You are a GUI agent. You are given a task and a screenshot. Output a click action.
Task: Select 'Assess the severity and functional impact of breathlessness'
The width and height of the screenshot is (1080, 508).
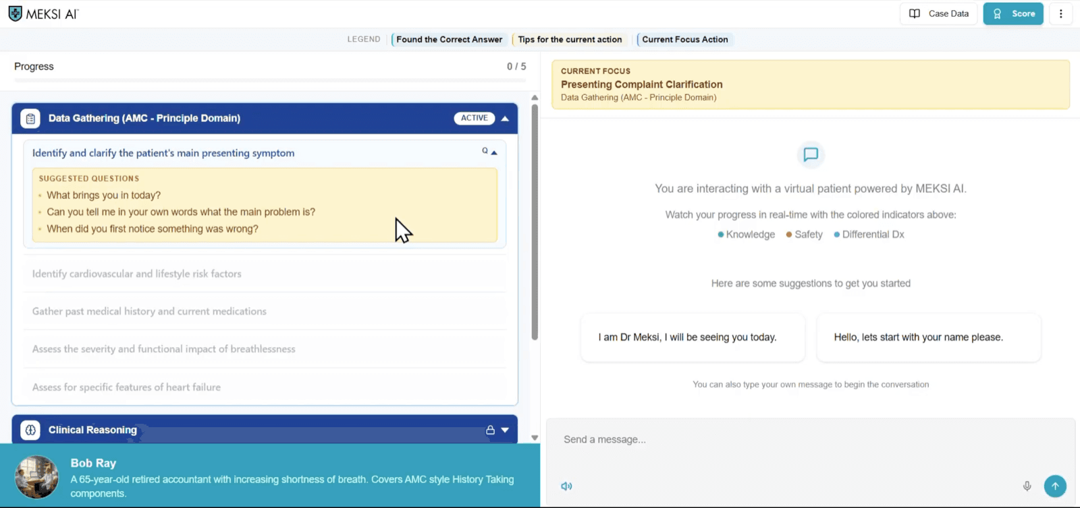pyautogui.click(x=265, y=349)
